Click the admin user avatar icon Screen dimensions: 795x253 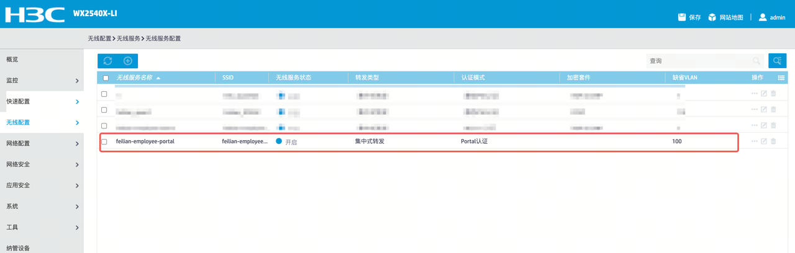point(763,17)
